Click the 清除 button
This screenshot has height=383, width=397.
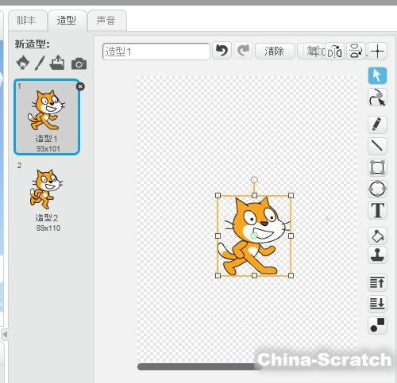pyautogui.click(x=275, y=51)
